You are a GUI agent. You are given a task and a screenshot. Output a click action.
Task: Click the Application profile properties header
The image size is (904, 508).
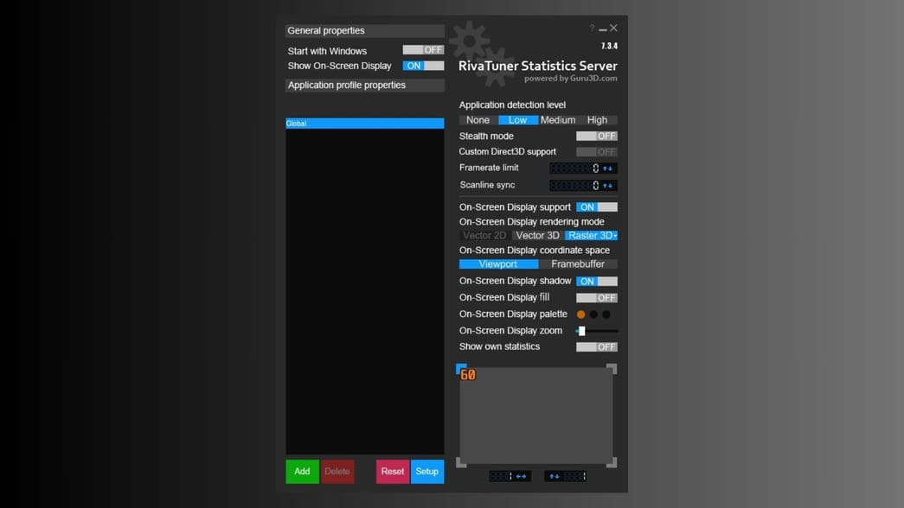(363, 85)
